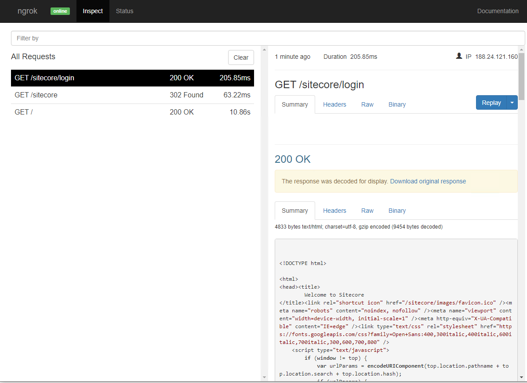Screen dimensions: 527x383
Task: Click the green online status badge
Action: pos(60,11)
